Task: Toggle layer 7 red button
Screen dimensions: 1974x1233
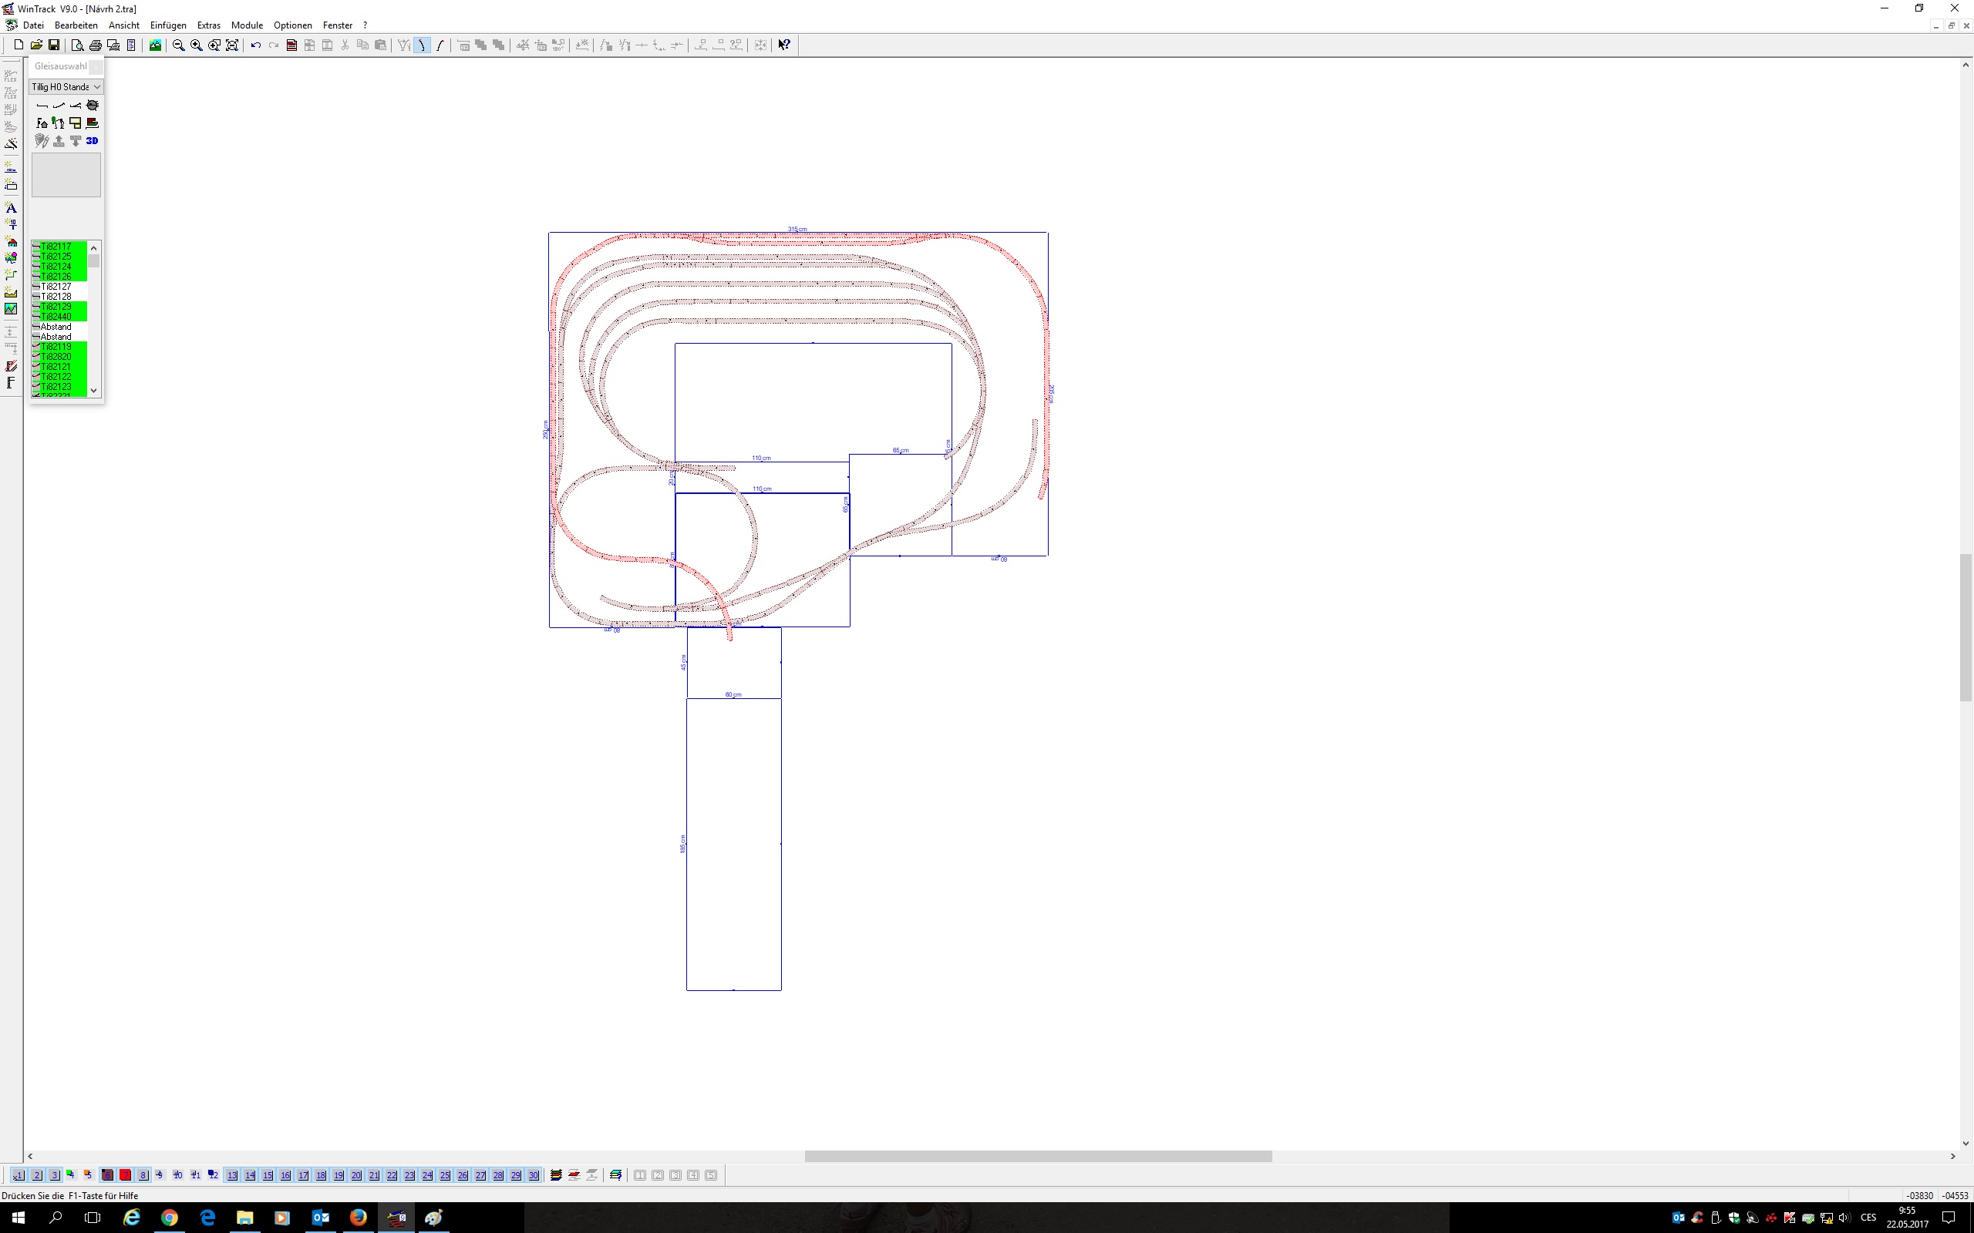Action: coord(126,1175)
